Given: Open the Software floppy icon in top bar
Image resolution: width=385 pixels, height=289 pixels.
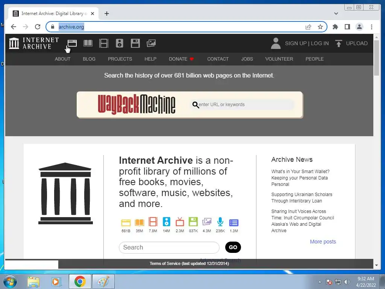Looking at the screenshot, I should click(135, 43).
